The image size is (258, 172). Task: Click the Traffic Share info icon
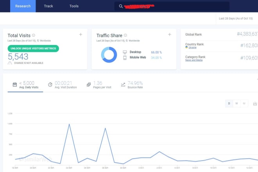coord(125,35)
